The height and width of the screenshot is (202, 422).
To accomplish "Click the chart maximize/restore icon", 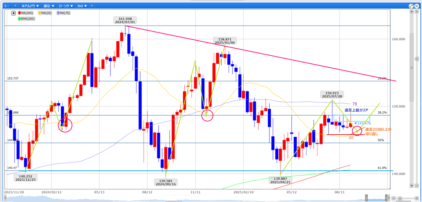I will (x=411, y=6).
